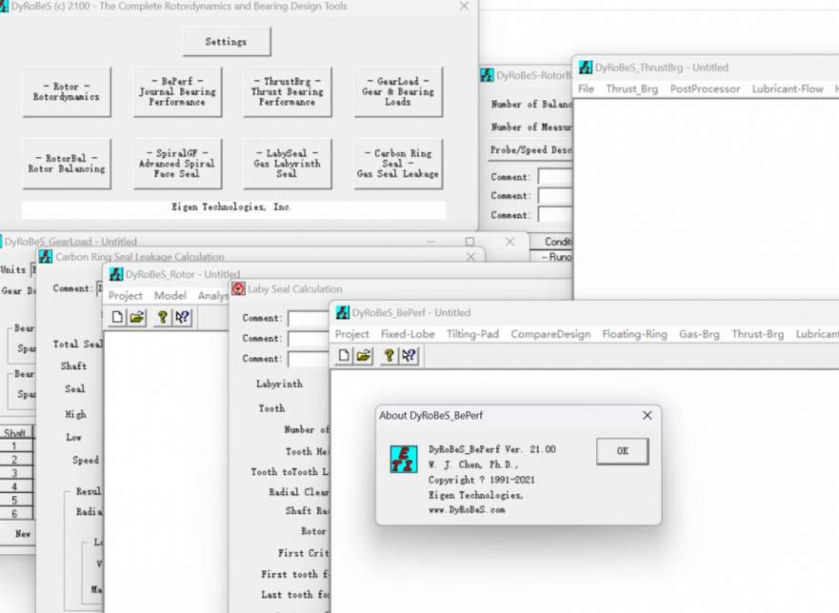
Task: Open PostProcessor menu in ThrustBrg window
Action: click(x=705, y=89)
